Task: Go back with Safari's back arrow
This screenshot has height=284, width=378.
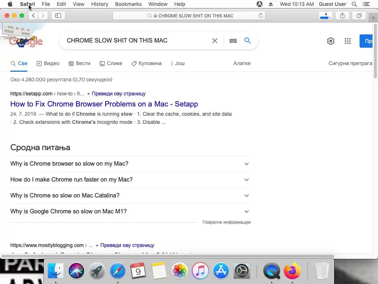Action: [x=34, y=16]
